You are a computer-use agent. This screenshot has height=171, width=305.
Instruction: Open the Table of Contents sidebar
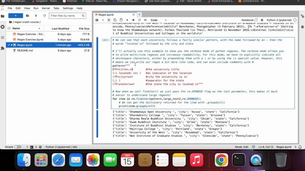click(2, 38)
